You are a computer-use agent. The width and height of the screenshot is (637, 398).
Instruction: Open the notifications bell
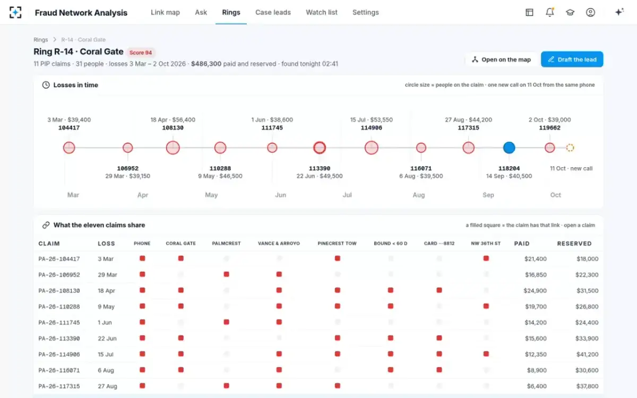tap(550, 12)
